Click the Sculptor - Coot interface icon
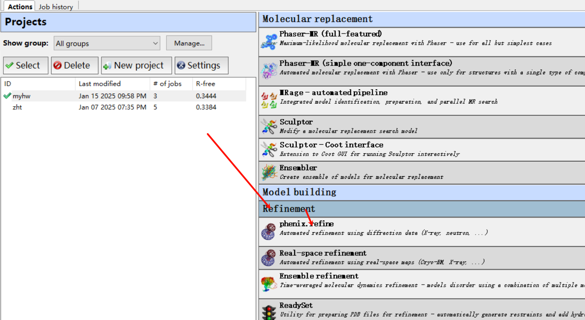The width and height of the screenshot is (585, 320). coord(269,149)
